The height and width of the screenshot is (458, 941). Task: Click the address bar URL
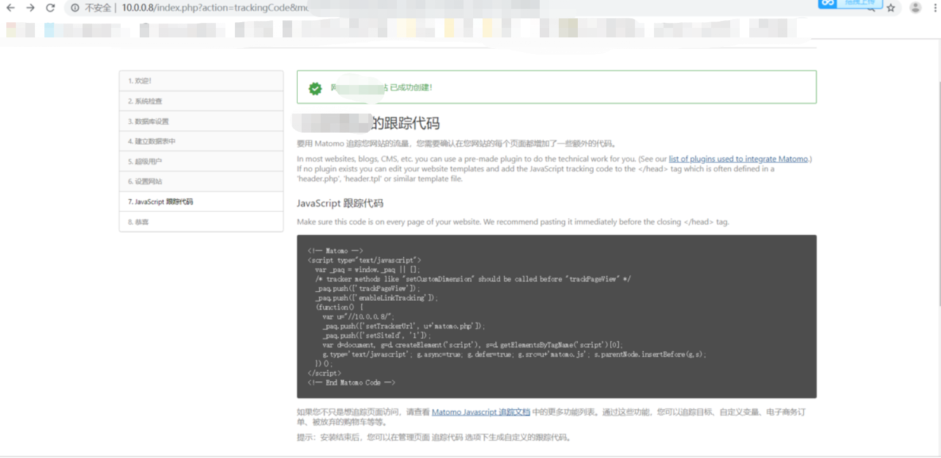(216, 8)
